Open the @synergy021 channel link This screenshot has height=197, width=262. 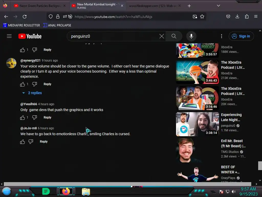pyautogui.click(x=30, y=61)
